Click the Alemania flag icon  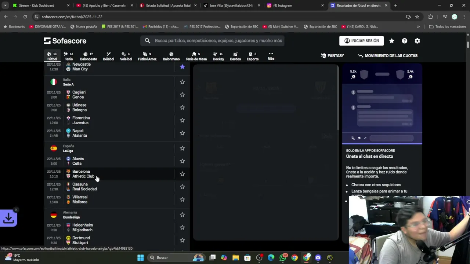point(54,214)
